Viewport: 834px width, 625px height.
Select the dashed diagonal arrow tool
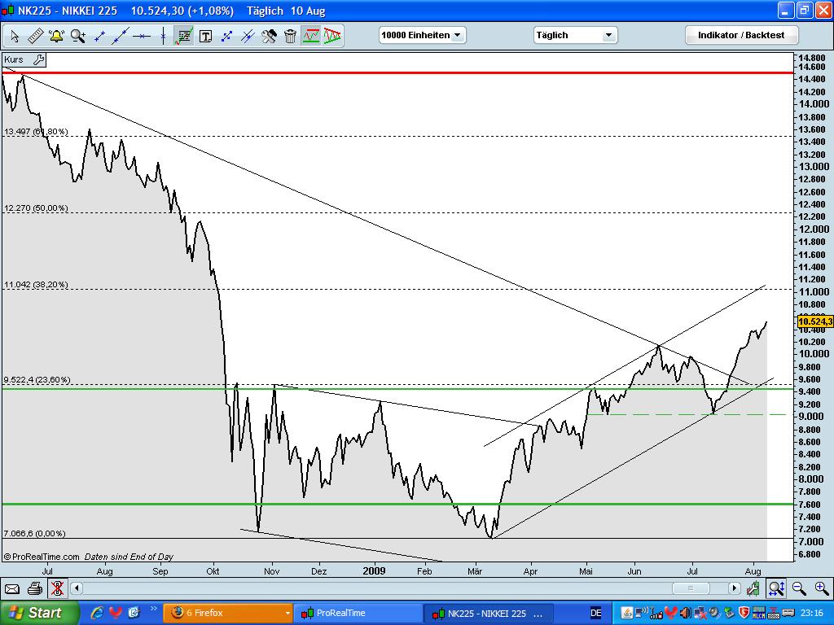[226, 36]
